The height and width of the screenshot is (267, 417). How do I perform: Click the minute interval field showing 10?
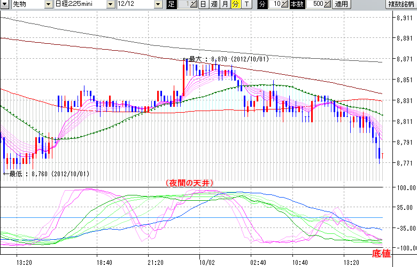click(x=275, y=4)
